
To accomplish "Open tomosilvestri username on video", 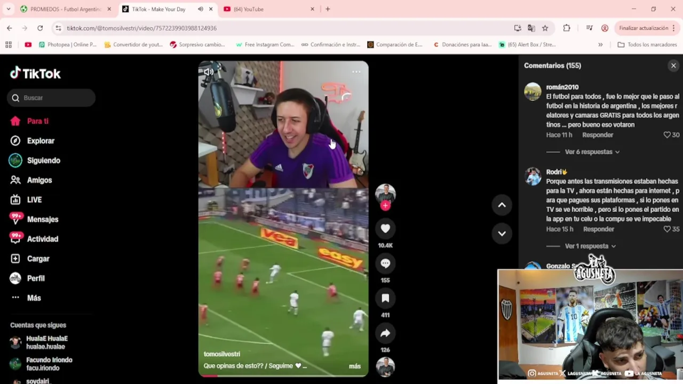I will (221, 354).
